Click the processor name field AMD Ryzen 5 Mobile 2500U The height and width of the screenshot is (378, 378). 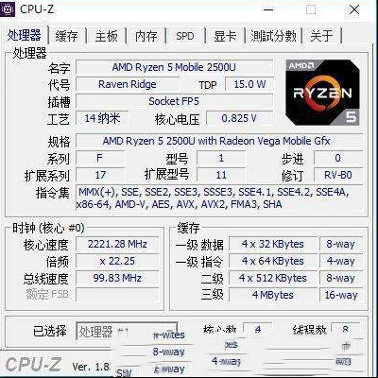click(174, 67)
